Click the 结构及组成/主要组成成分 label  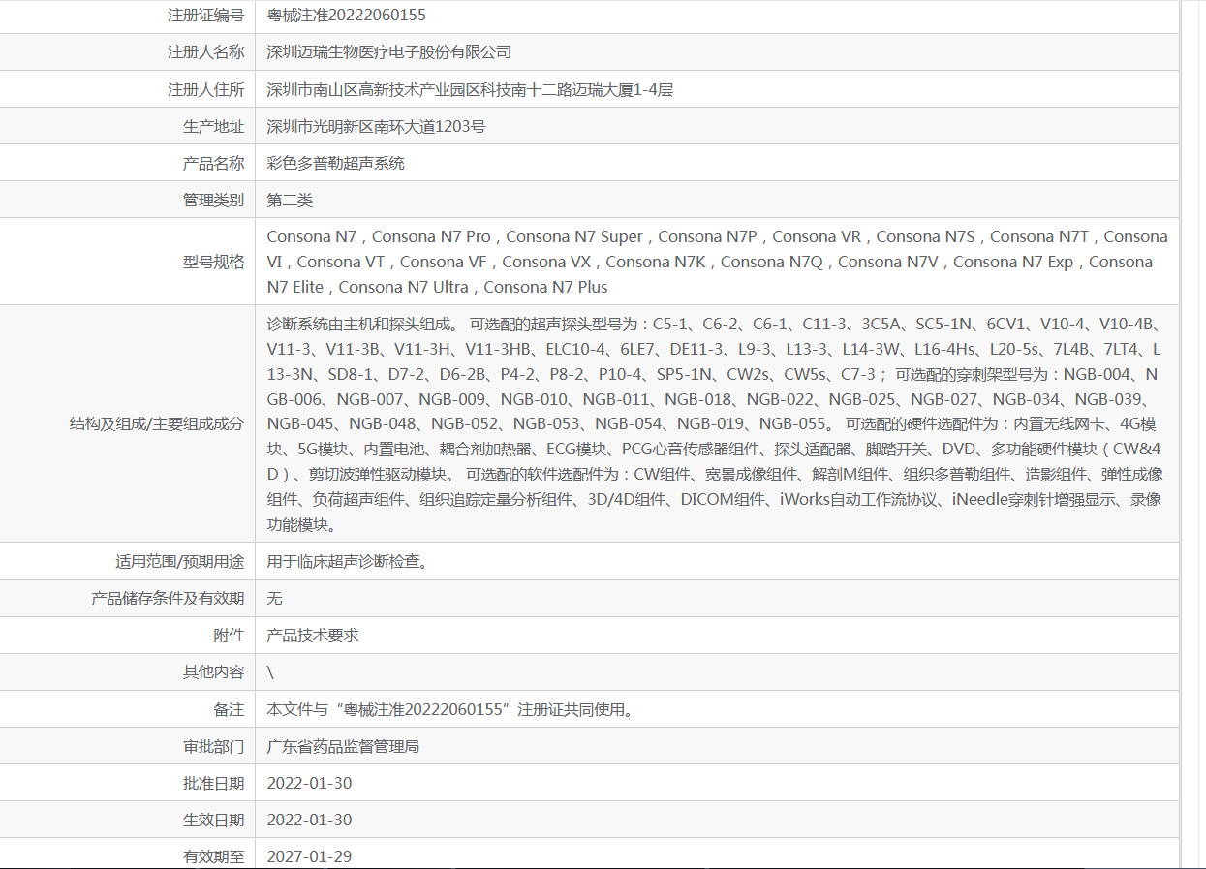[157, 423]
